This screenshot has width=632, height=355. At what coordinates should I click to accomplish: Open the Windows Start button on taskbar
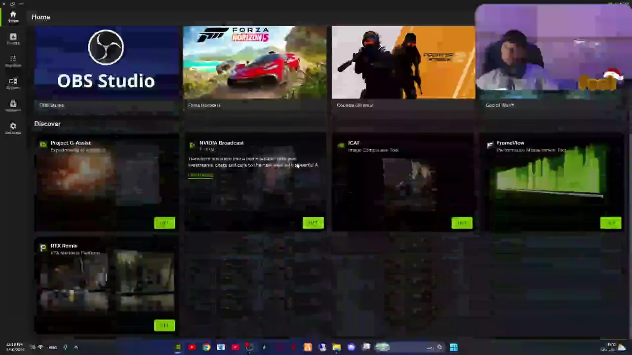454,347
